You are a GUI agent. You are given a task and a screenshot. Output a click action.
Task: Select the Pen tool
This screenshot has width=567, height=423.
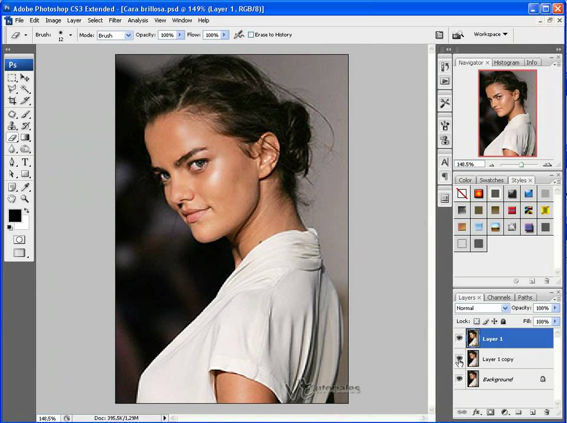click(12, 163)
